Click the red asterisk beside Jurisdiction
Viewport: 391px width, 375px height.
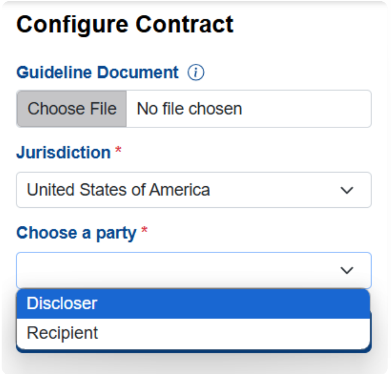118,150
